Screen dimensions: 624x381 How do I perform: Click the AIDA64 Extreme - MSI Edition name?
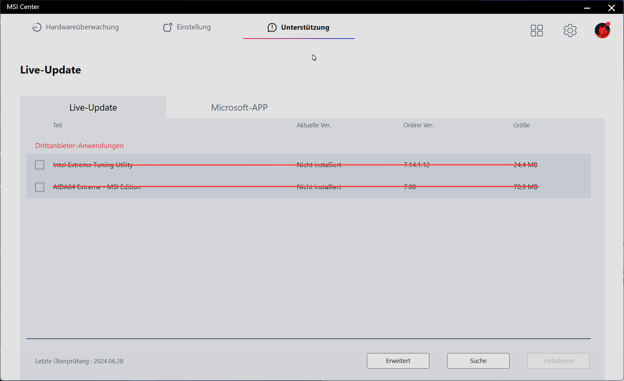[97, 187]
